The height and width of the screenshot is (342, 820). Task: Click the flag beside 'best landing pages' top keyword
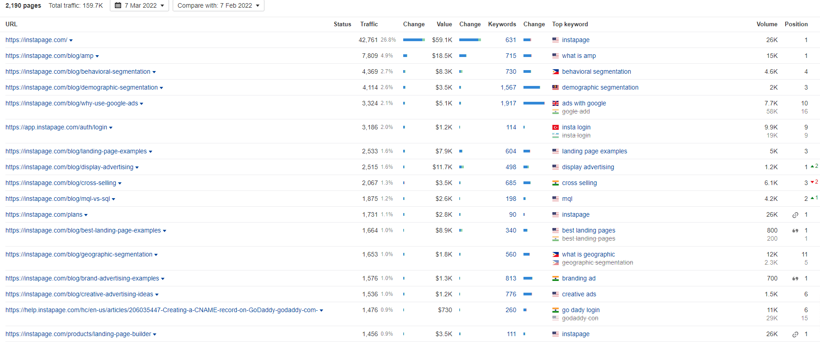click(555, 230)
